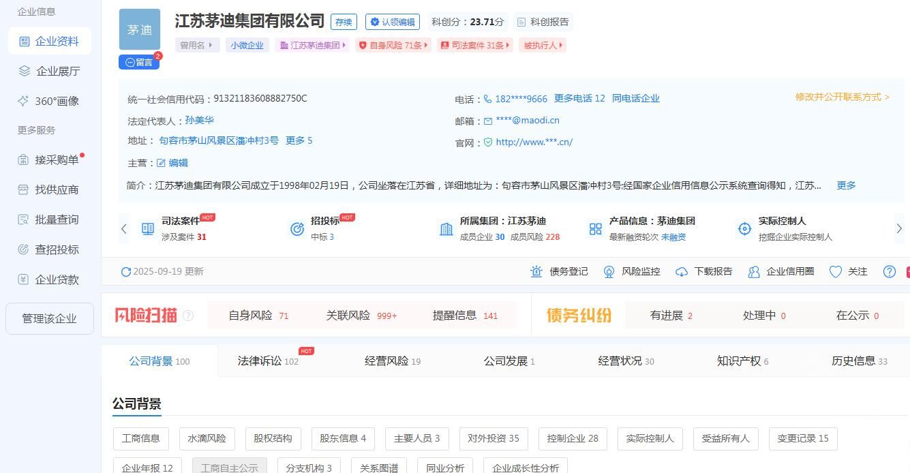The width and height of the screenshot is (910, 473).
Task: Open 企业信用圈
Action: click(780, 271)
